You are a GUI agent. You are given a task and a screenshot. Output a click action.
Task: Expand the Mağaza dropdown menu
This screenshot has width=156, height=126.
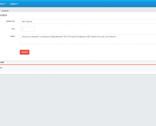(x=14, y=4)
